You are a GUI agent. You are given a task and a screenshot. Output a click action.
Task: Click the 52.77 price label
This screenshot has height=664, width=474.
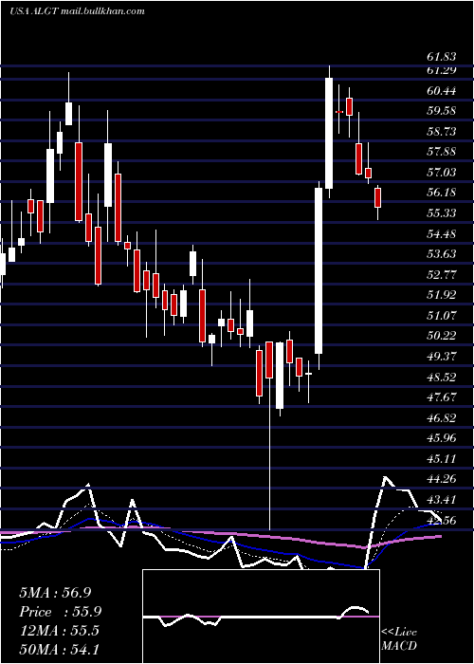[x=442, y=275]
